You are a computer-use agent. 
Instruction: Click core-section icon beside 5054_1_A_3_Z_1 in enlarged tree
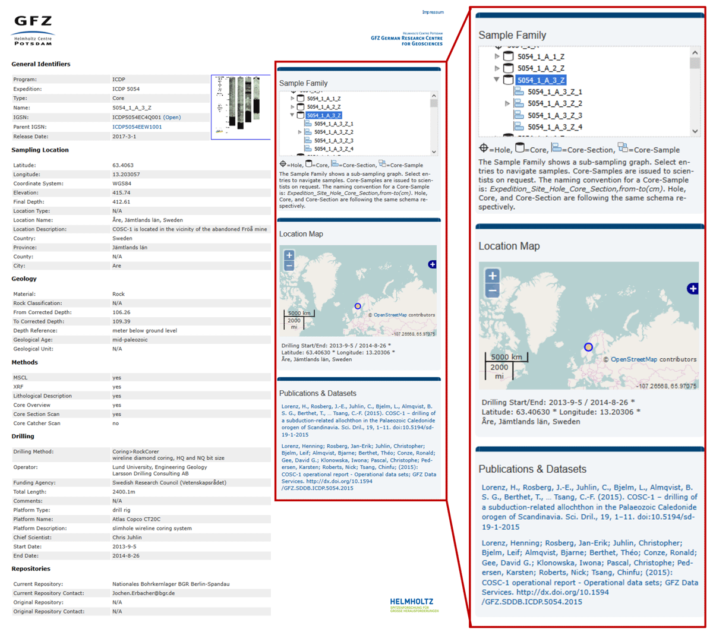pyautogui.click(x=519, y=91)
